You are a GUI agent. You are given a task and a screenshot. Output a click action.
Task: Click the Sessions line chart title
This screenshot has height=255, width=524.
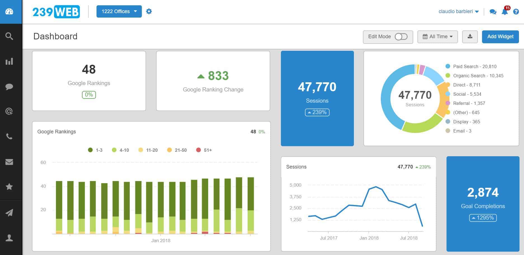[x=296, y=167]
